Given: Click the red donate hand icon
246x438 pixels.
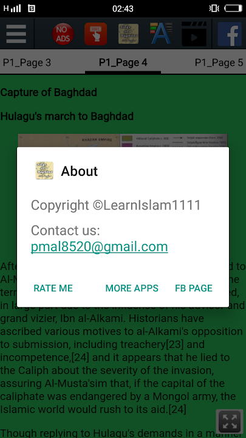Looking at the screenshot, I should click(x=96, y=34).
